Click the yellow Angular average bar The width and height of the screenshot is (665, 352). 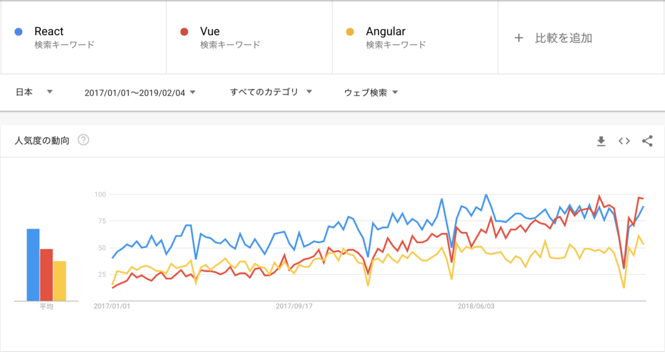pos(60,281)
